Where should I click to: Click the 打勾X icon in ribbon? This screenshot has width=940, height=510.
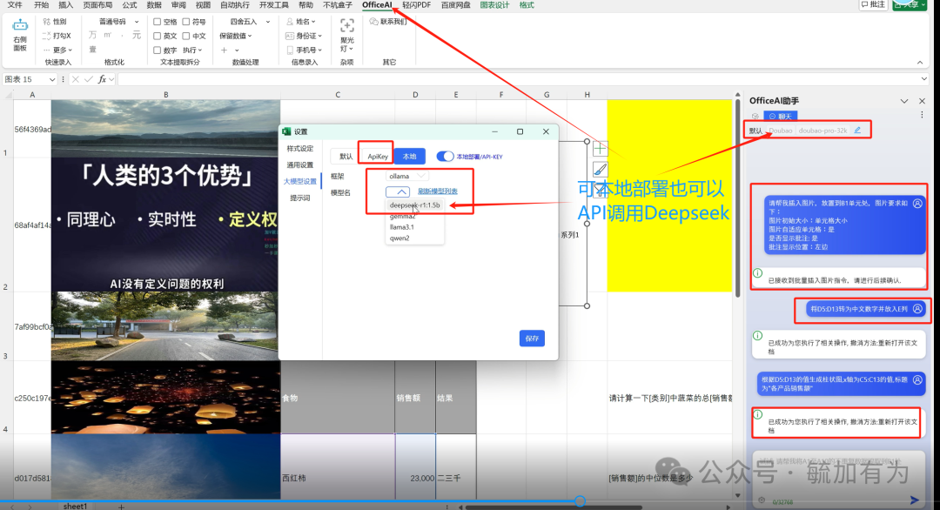pos(47,36)
